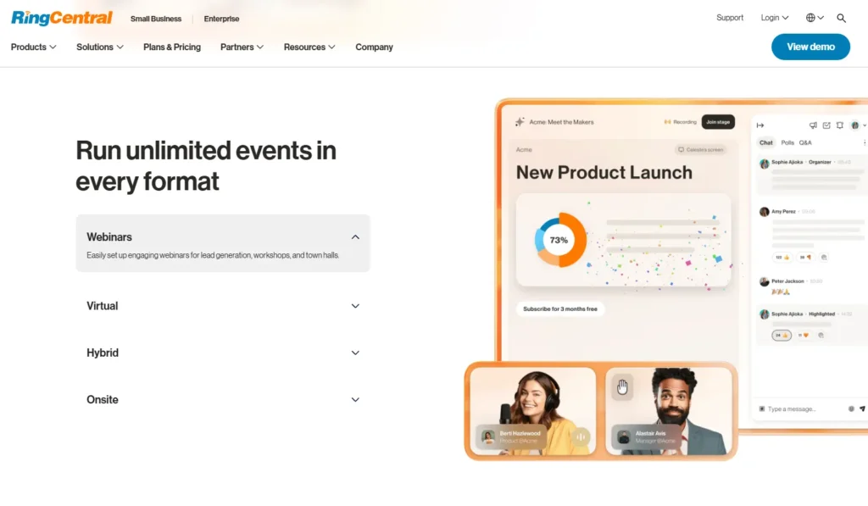Click the RingCentral logo
The height and width of the screenshot is (506, 868).
61,18
